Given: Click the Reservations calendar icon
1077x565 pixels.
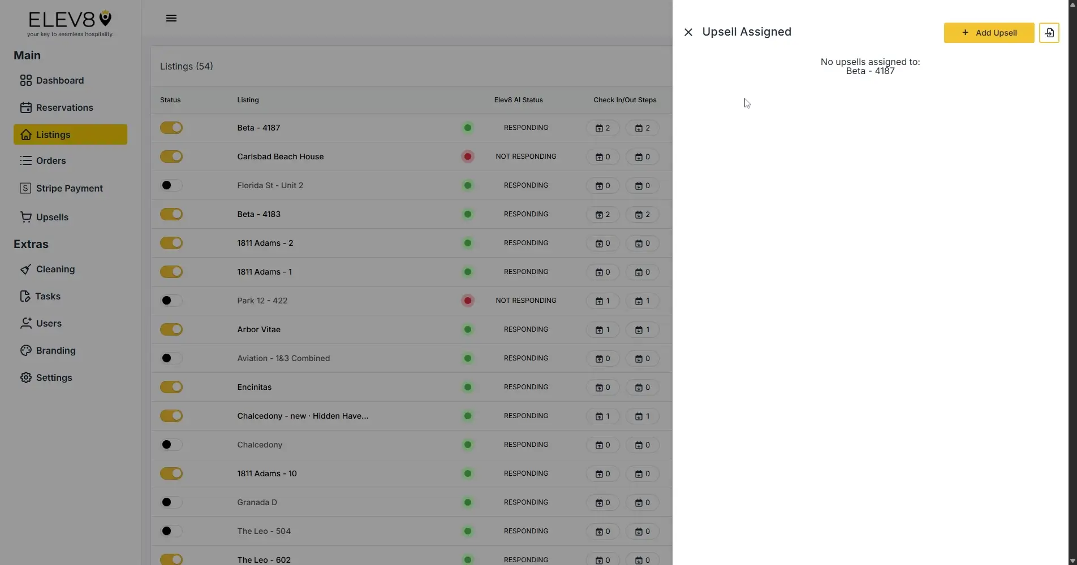Looking at the screenshot, I should pos(26,107).
